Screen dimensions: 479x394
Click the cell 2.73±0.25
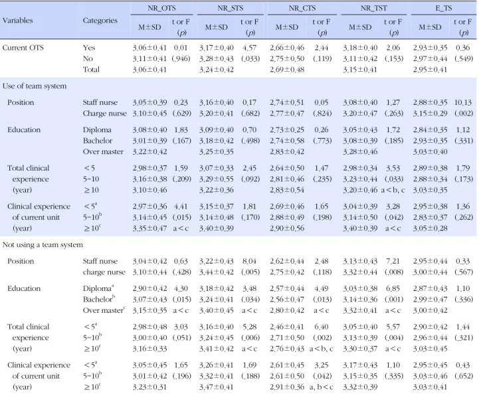(x=287, y=130)
